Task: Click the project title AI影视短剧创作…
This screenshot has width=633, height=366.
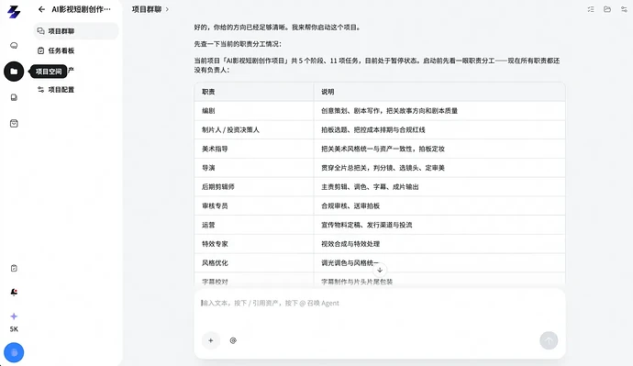Action: pos(81,9)
